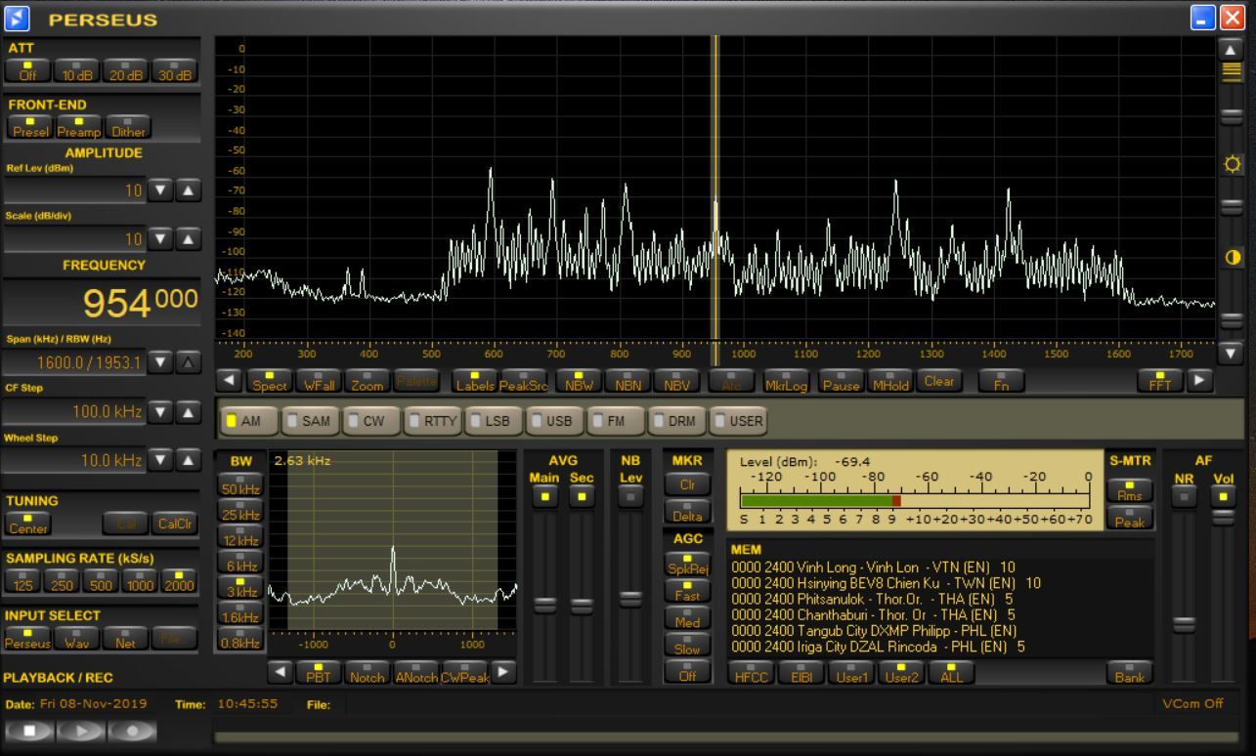Click the WFall waterfall display button
This screenshot has height=756, width=1256.
click(x=319, y=381)
